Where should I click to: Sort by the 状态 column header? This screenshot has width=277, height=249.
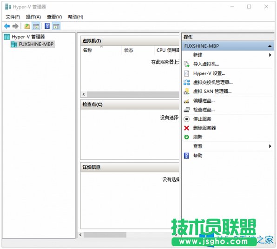coord(138,50)
